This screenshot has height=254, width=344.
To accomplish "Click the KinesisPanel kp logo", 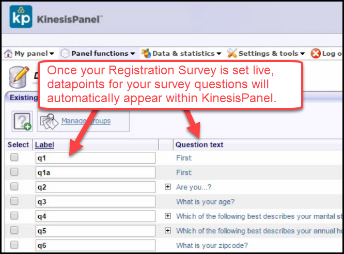I will click(21, 17).
